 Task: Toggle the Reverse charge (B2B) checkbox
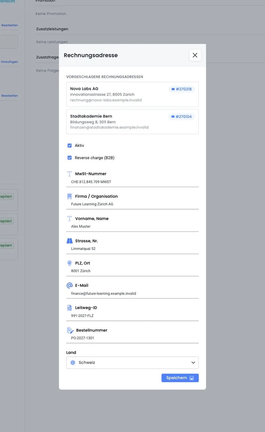point(69,158)
